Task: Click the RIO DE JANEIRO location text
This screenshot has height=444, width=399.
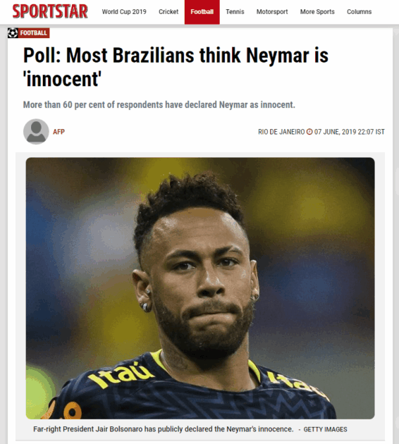Action: (x=281, y=132)
